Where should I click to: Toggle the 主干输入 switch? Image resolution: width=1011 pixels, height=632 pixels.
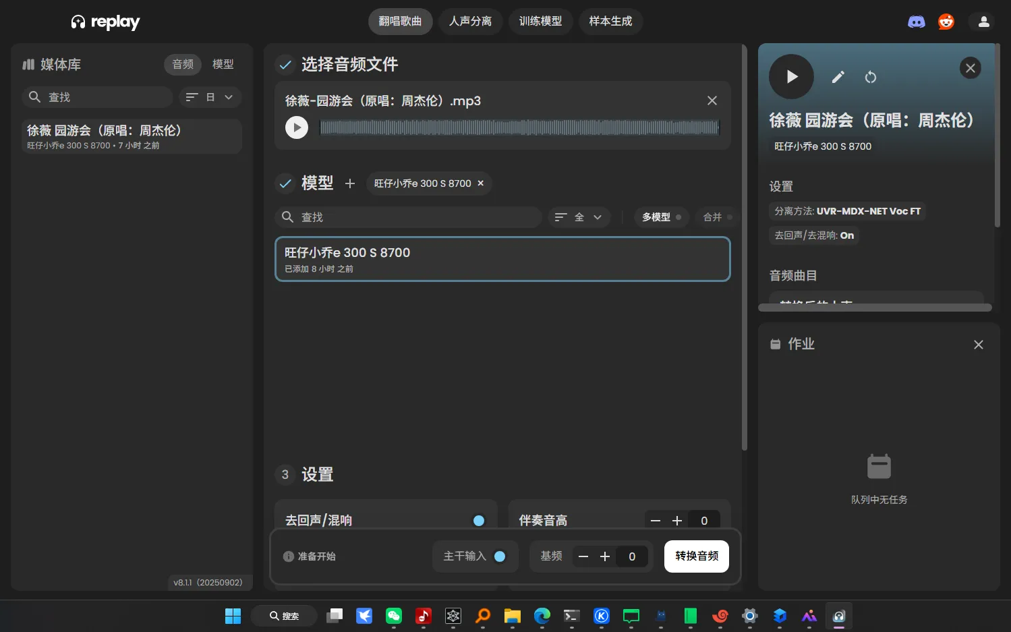click(x=499, y=556)
